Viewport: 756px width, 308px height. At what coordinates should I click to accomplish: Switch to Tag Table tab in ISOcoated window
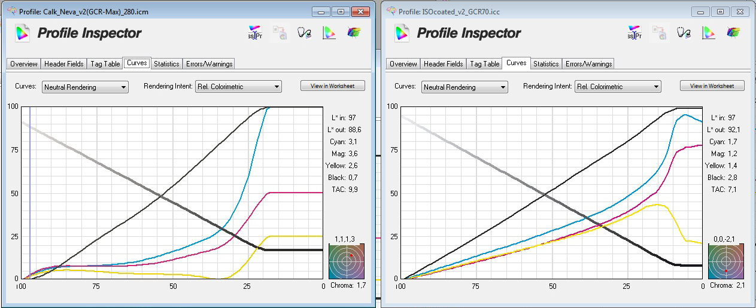click(x=484, y=64)
